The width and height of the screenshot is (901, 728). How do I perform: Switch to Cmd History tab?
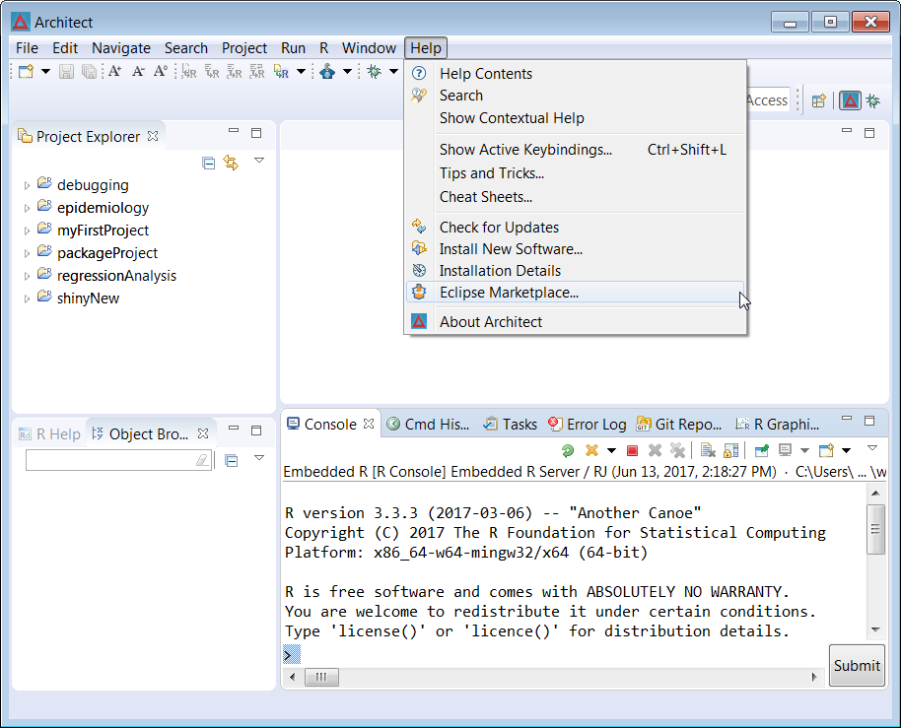429,425
